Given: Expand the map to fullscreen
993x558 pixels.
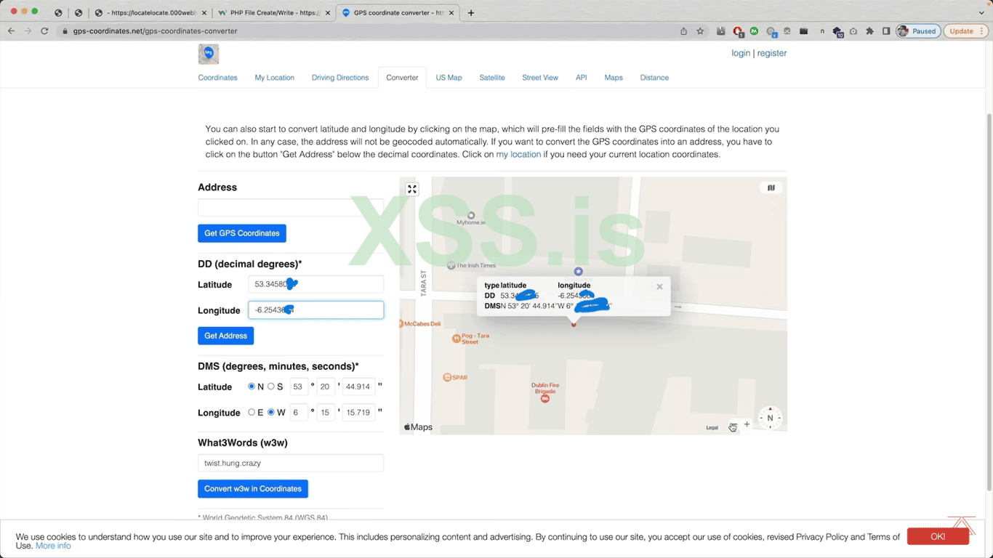Looking at the screenshot, I should [412, 189].
